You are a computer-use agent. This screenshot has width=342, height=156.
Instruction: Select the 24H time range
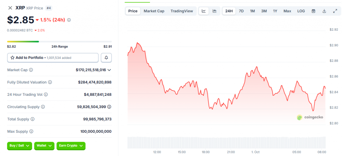click(x=229, y=11)
